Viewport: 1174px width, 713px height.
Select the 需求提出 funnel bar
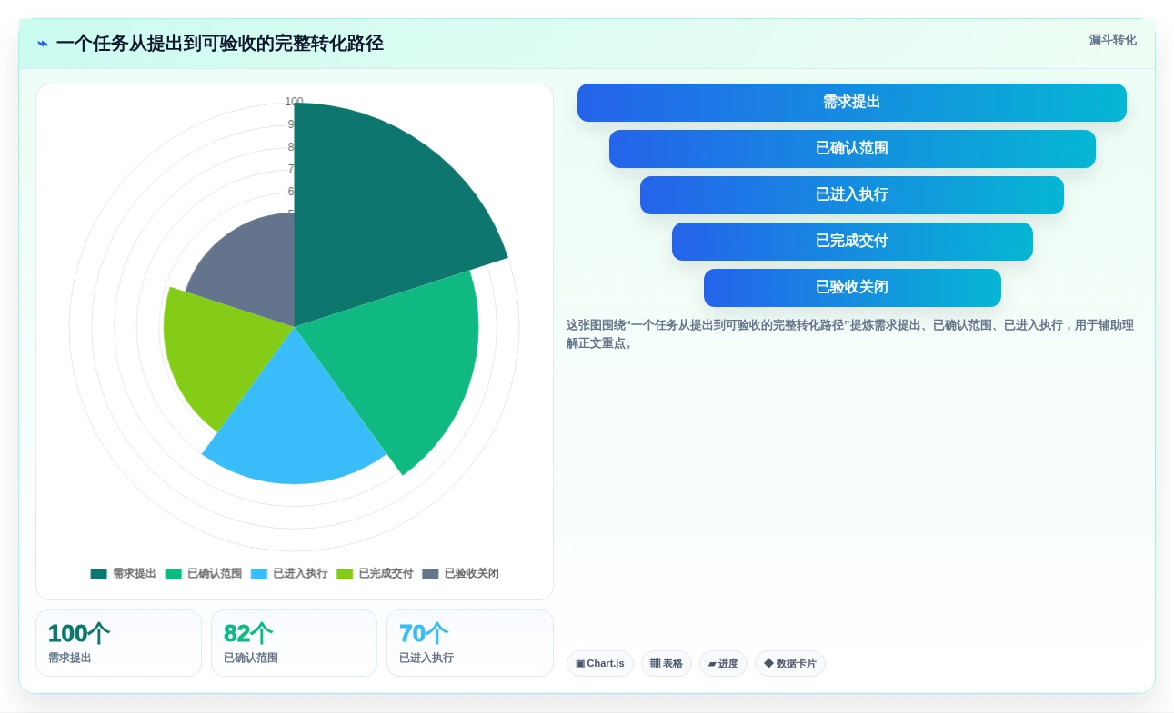click(x=852, y=103)
